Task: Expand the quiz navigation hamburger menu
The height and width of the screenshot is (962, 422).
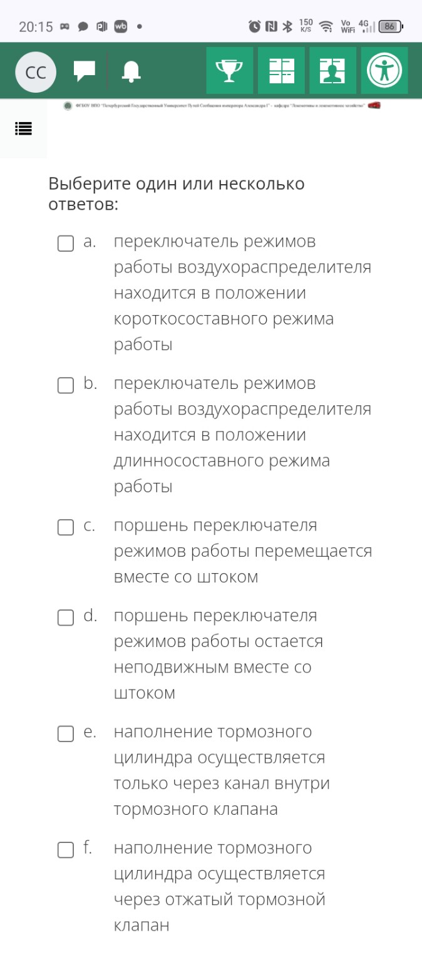Action: [23, 130]
